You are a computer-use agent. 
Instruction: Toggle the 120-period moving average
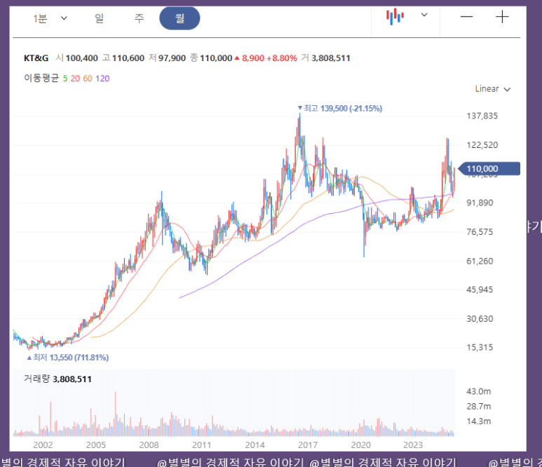[102, 79]
